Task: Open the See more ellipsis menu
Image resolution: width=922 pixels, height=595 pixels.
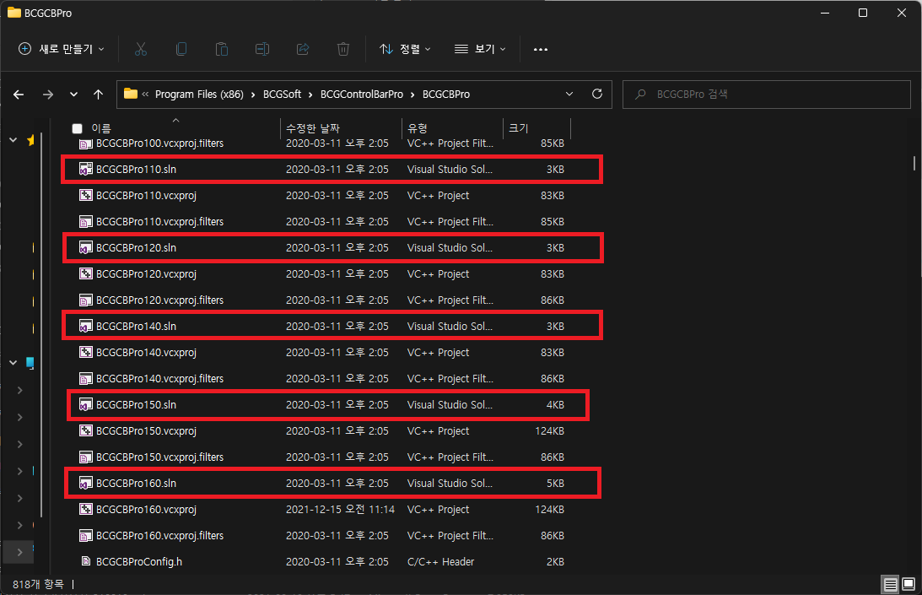Action: click(541, 50)
